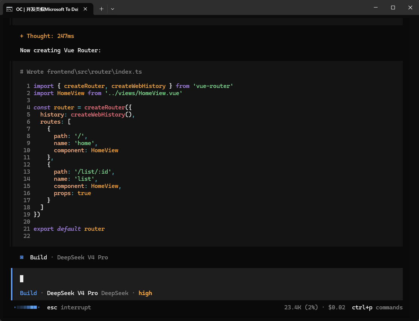Click the export default router line
The height and width of the screenshot is (321, 419).
point(69,229)
